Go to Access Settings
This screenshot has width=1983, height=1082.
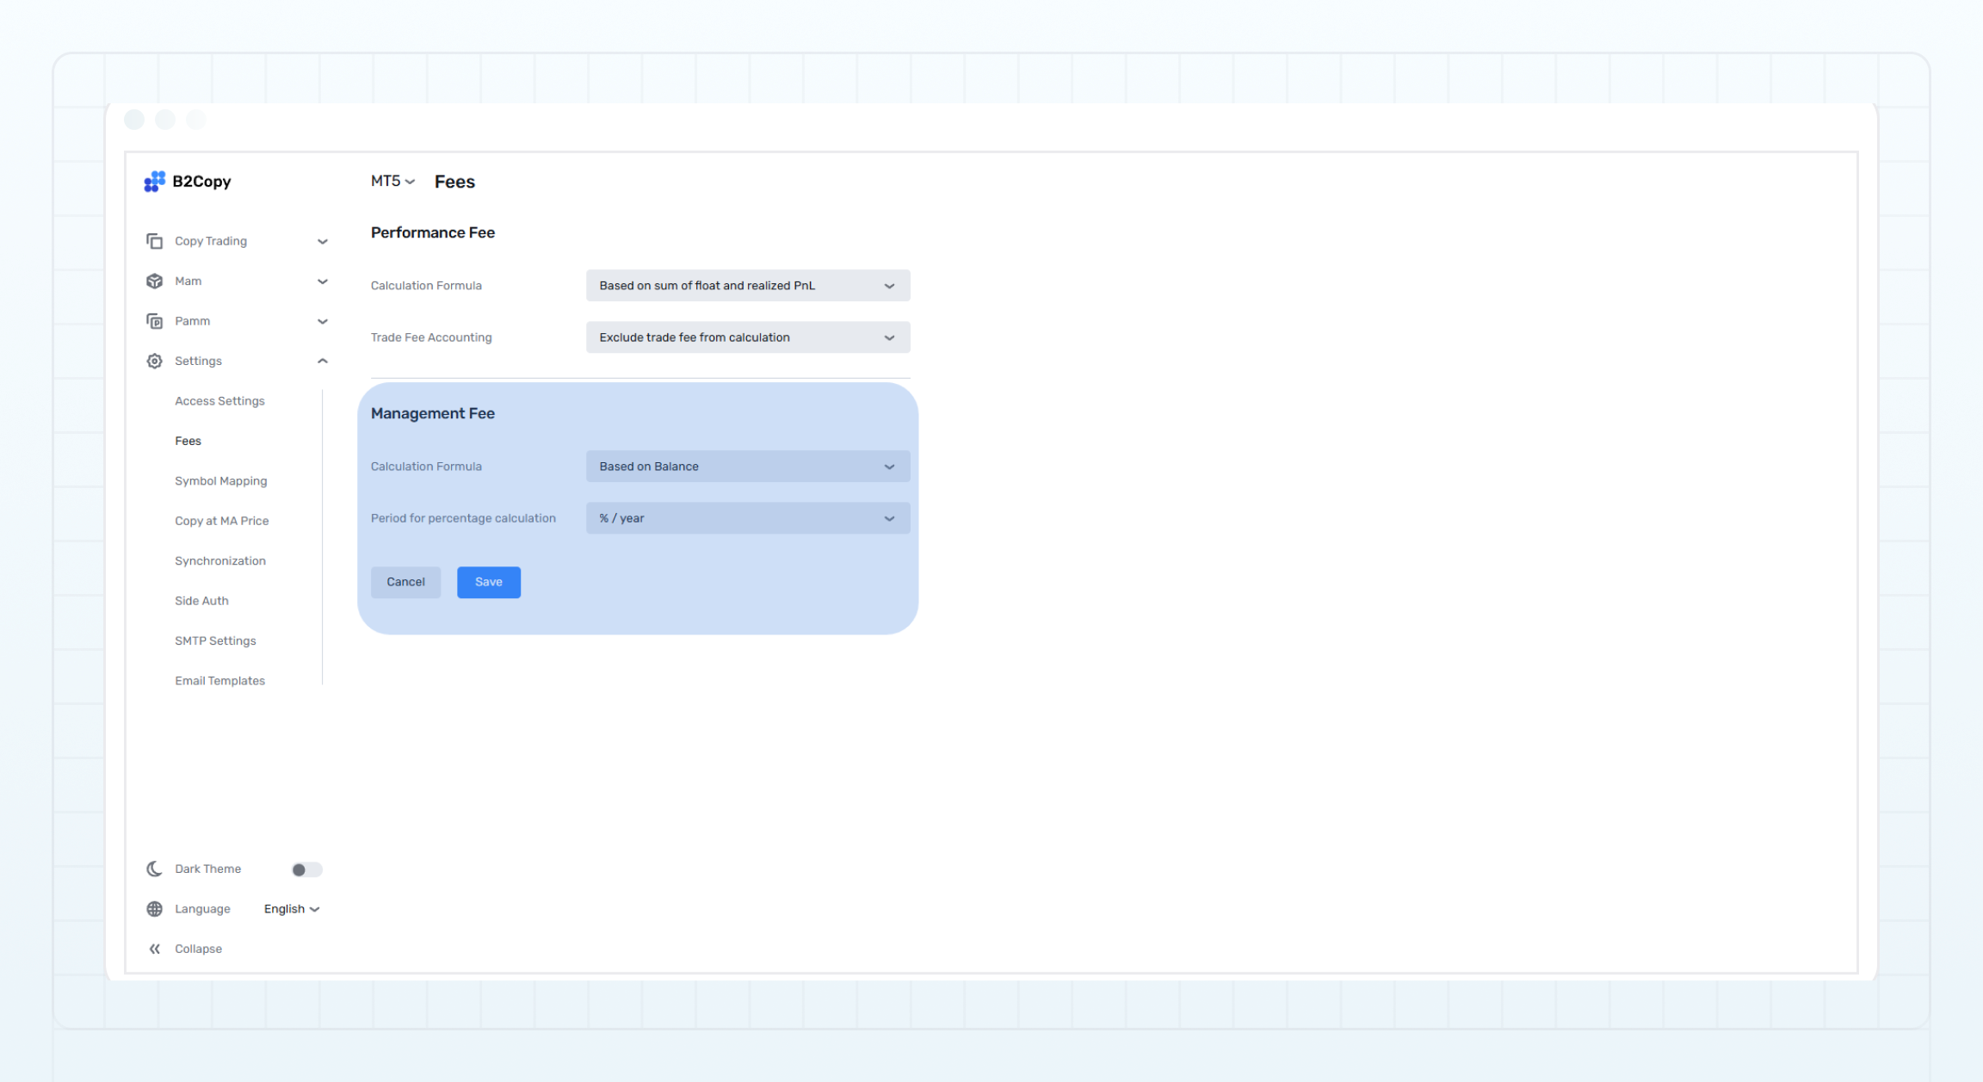point(219,401)
